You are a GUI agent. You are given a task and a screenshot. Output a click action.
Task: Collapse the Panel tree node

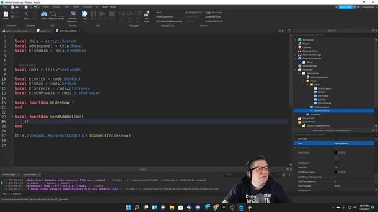pyautogui.click(x=304, y=81)
